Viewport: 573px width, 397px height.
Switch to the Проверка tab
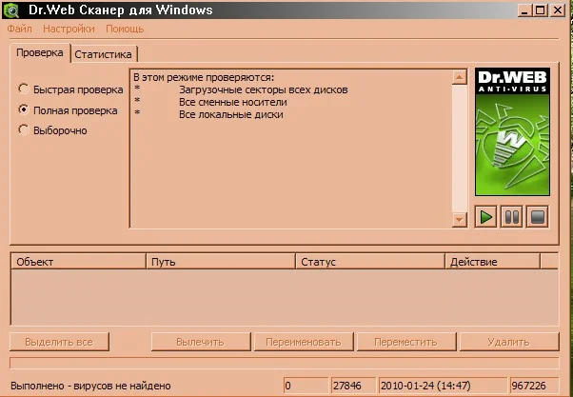(39, 52)
